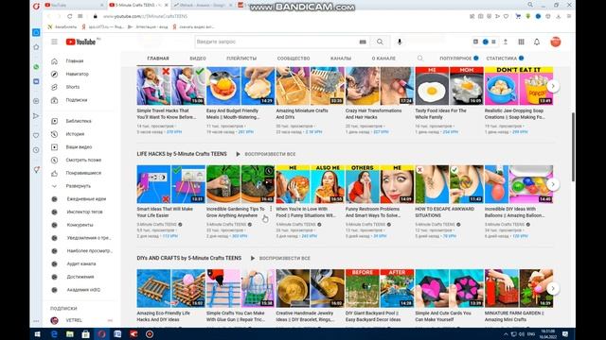This screenshot has height=340, width=606.
Task: Open Funny Restroom Problems video title
Action: pyautogui.click(x=373, y=212)
